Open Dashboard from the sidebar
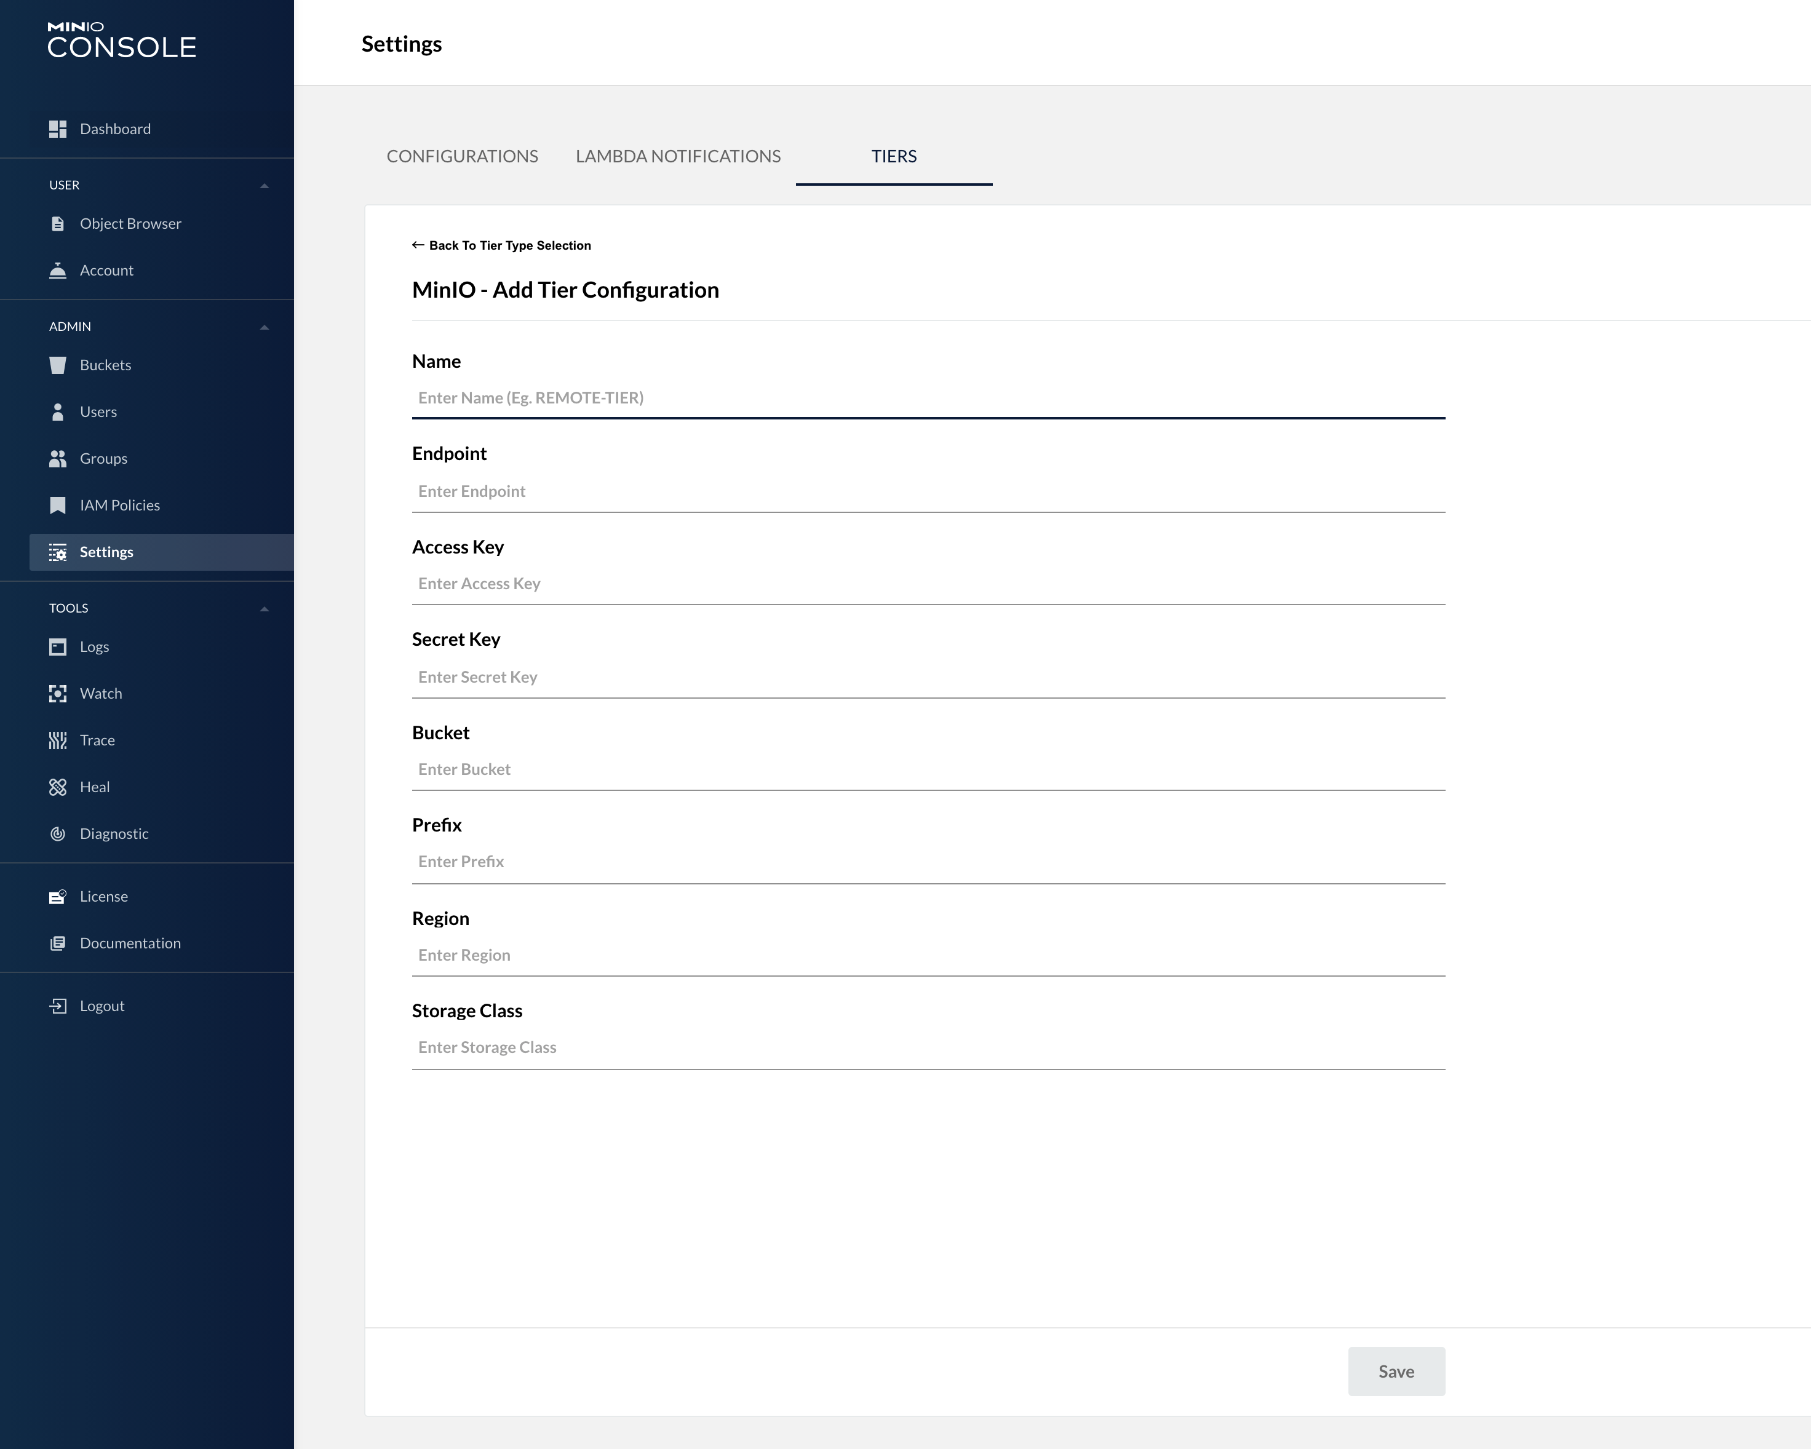This screenshot has height=1449, width=1811. coord(161,129)
